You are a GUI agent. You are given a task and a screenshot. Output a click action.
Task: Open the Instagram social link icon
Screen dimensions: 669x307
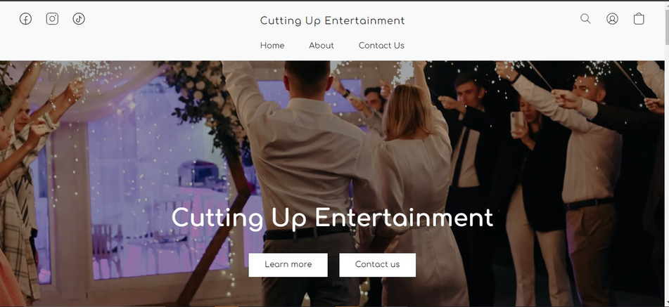[x=52, y=19]
